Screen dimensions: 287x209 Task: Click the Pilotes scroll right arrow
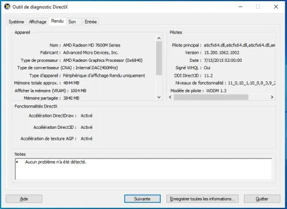(x=272, y=97)
